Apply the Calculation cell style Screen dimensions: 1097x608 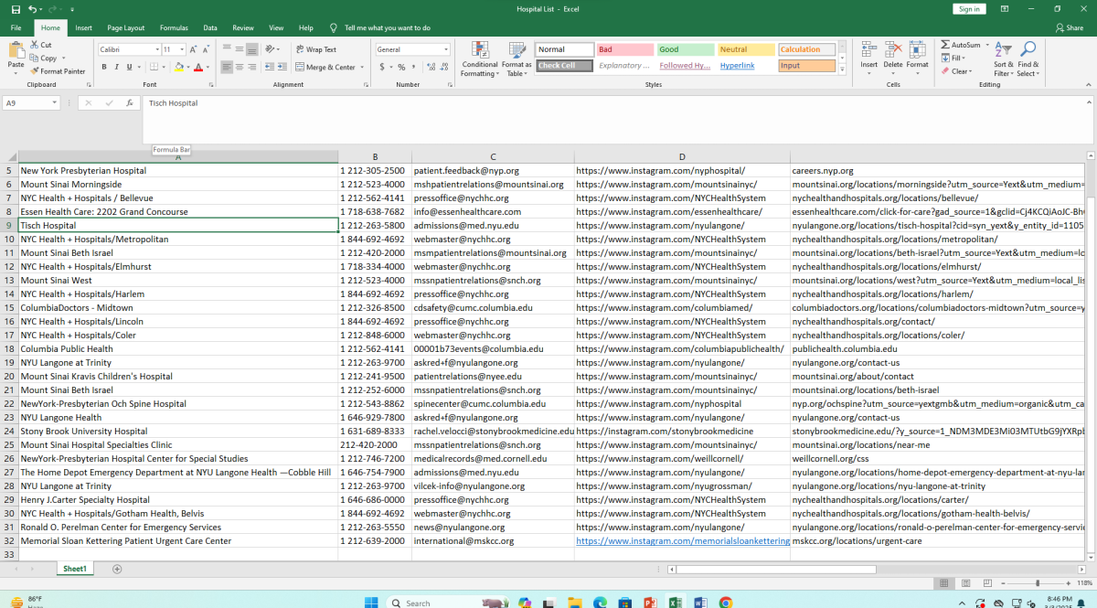click(807, 49)
